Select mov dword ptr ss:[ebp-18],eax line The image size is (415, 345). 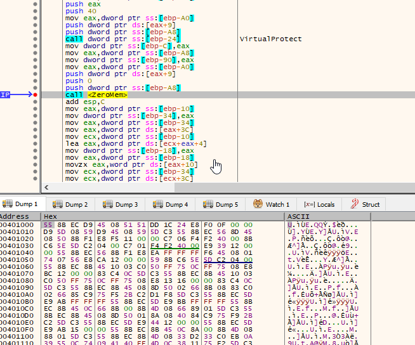(x=129, y=150)
